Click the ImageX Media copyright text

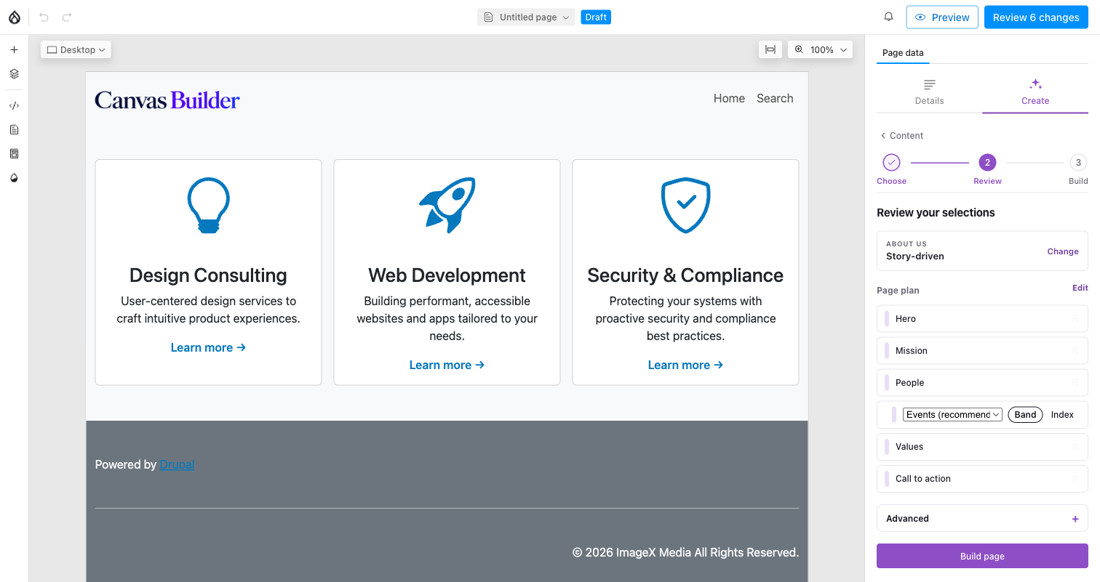tap(685, 553)
